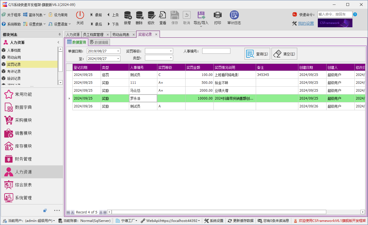Open 库存模块 warehouse module

(x=32, y=146)
